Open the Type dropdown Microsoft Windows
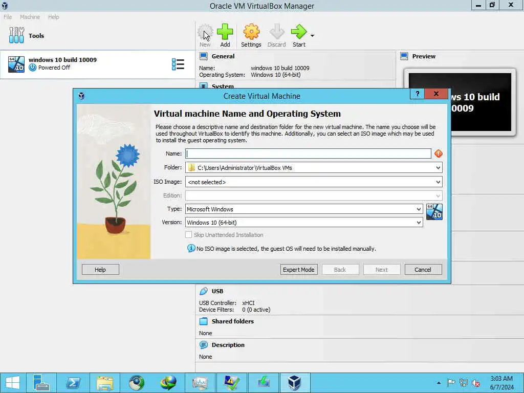524x393 pixels. pyautogui.click(x=304, y=209)
